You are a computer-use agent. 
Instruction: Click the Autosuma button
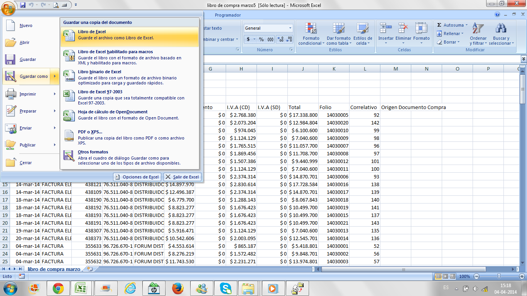click(x=450, y=25)
